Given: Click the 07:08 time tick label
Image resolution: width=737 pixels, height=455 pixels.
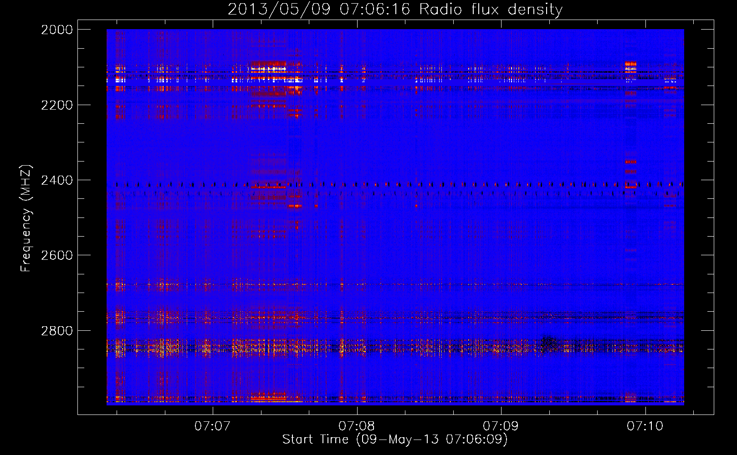Looking at the screenshot, I should 357,426.
